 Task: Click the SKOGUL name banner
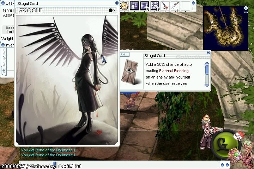pyautogui.click(x=67, y=11)
